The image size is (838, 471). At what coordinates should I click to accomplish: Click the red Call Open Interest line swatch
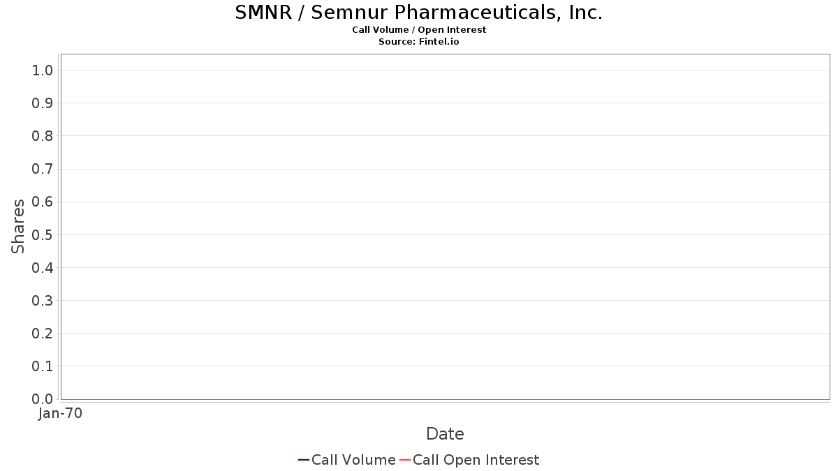404,460
